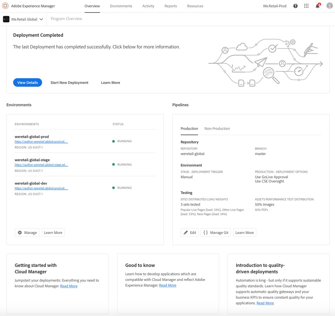Screen dimensions: 335x316
Task: Click the Manual deployment trigger value
Action: 186,177
